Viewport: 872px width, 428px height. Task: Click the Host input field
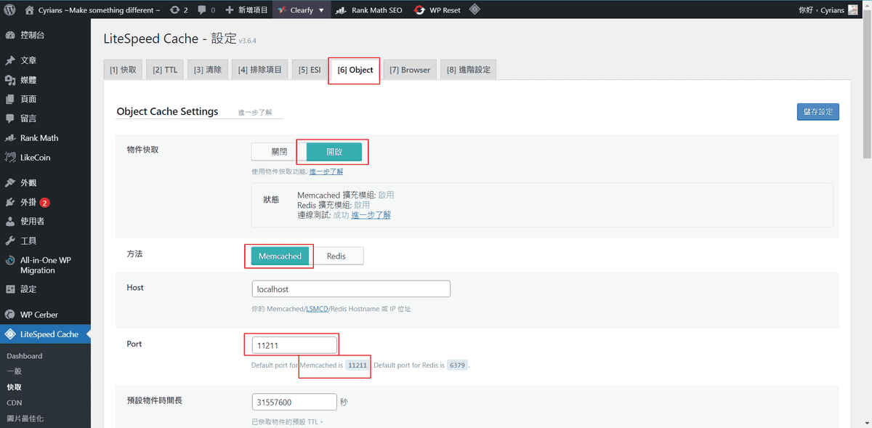[351, 288]
